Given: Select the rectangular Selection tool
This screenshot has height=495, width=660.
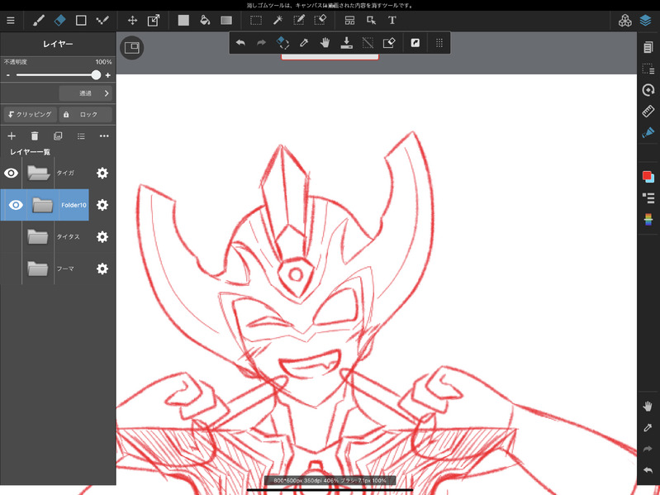Looking at the screenshot, I should [256, 20].
